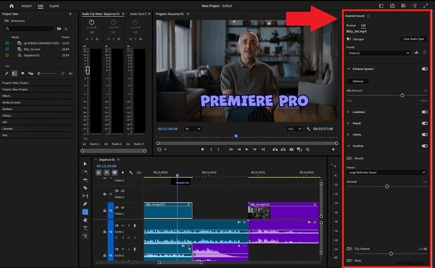Image resolution: width=435 pixels, height=268 pixels.
Task: Select the Ripple Edit tool
Action: coord(85,180)
